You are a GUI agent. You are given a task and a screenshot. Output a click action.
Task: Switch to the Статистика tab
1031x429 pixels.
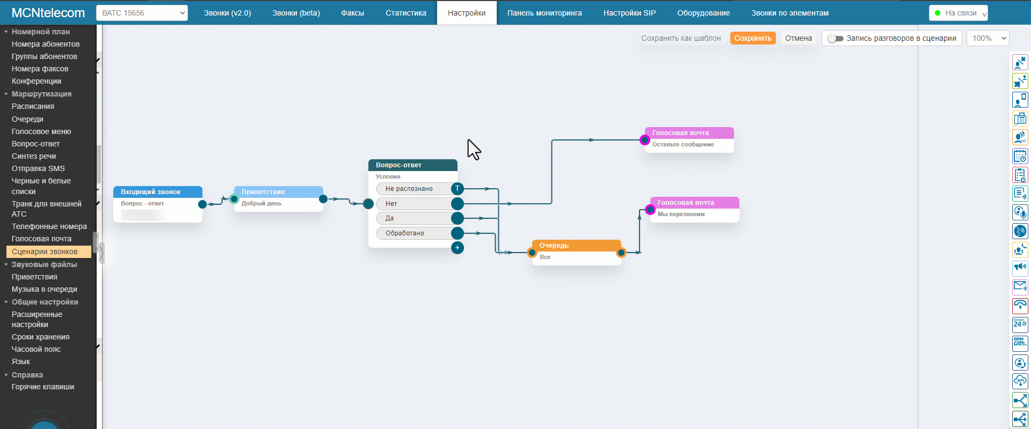[x=405, y=13]
